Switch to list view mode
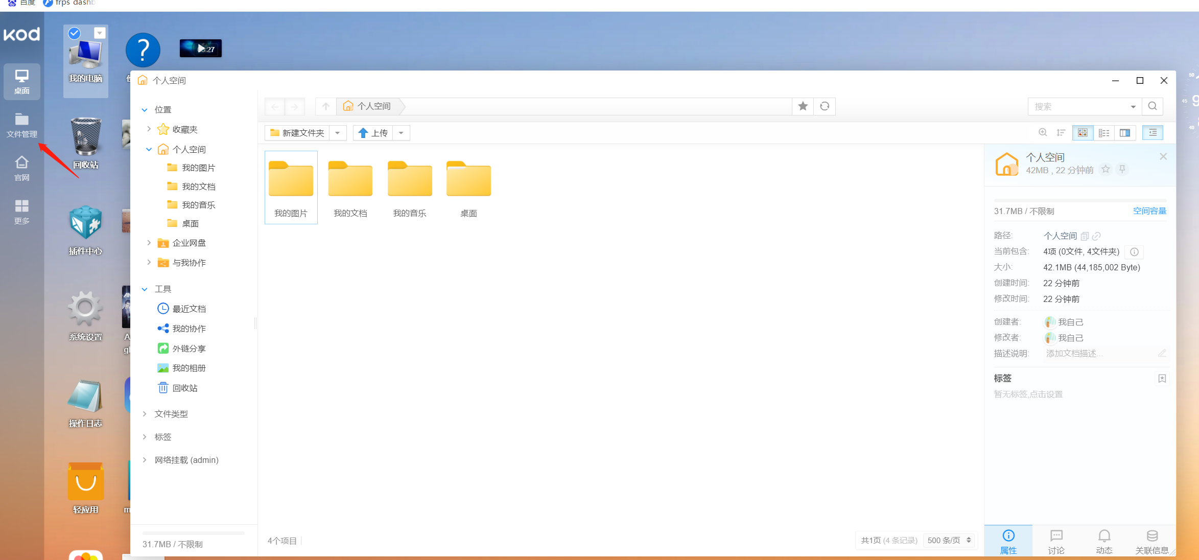The width and height of the screenshot is (1199, 560). 1104,132
